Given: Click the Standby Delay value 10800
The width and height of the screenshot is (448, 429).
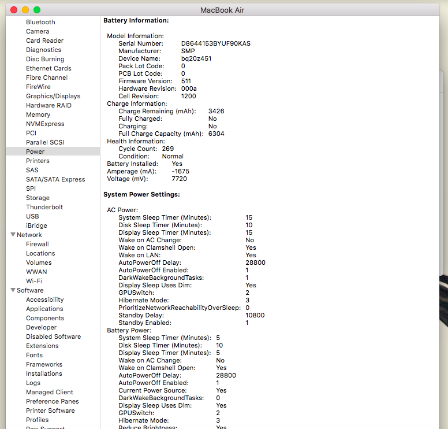Looking at the screenshot, I should (255, 315).
